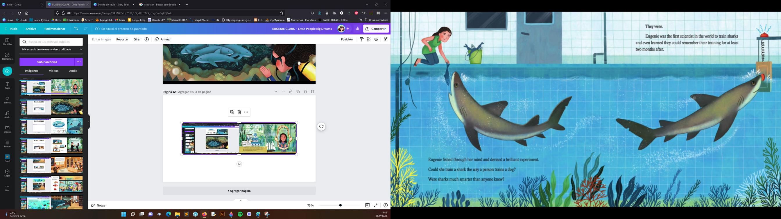Invite collaborators with the plus icon
The height and width of the screenshot is (219, 781).
pos(348,29)
